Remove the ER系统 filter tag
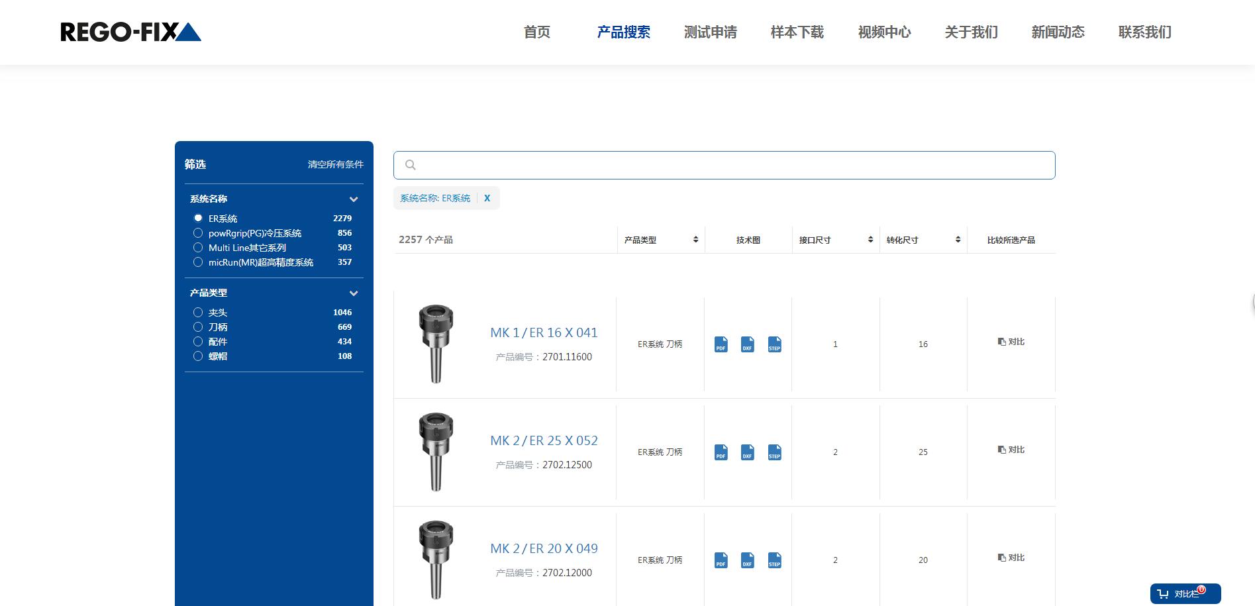The image size is (1255, 606). tap(487, 198)
